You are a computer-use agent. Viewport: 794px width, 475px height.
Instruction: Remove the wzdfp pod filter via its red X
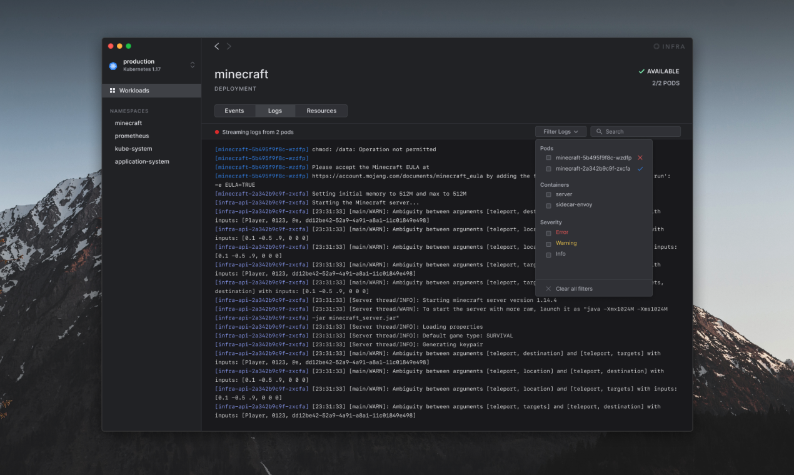tap(640, 157)
